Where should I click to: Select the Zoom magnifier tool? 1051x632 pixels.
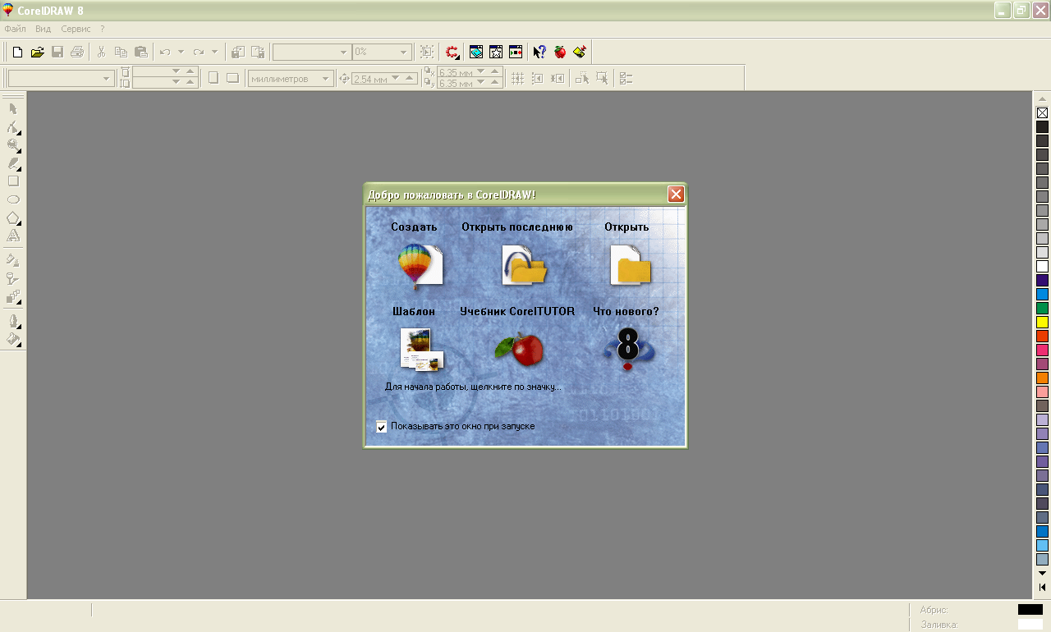(13, 145)
